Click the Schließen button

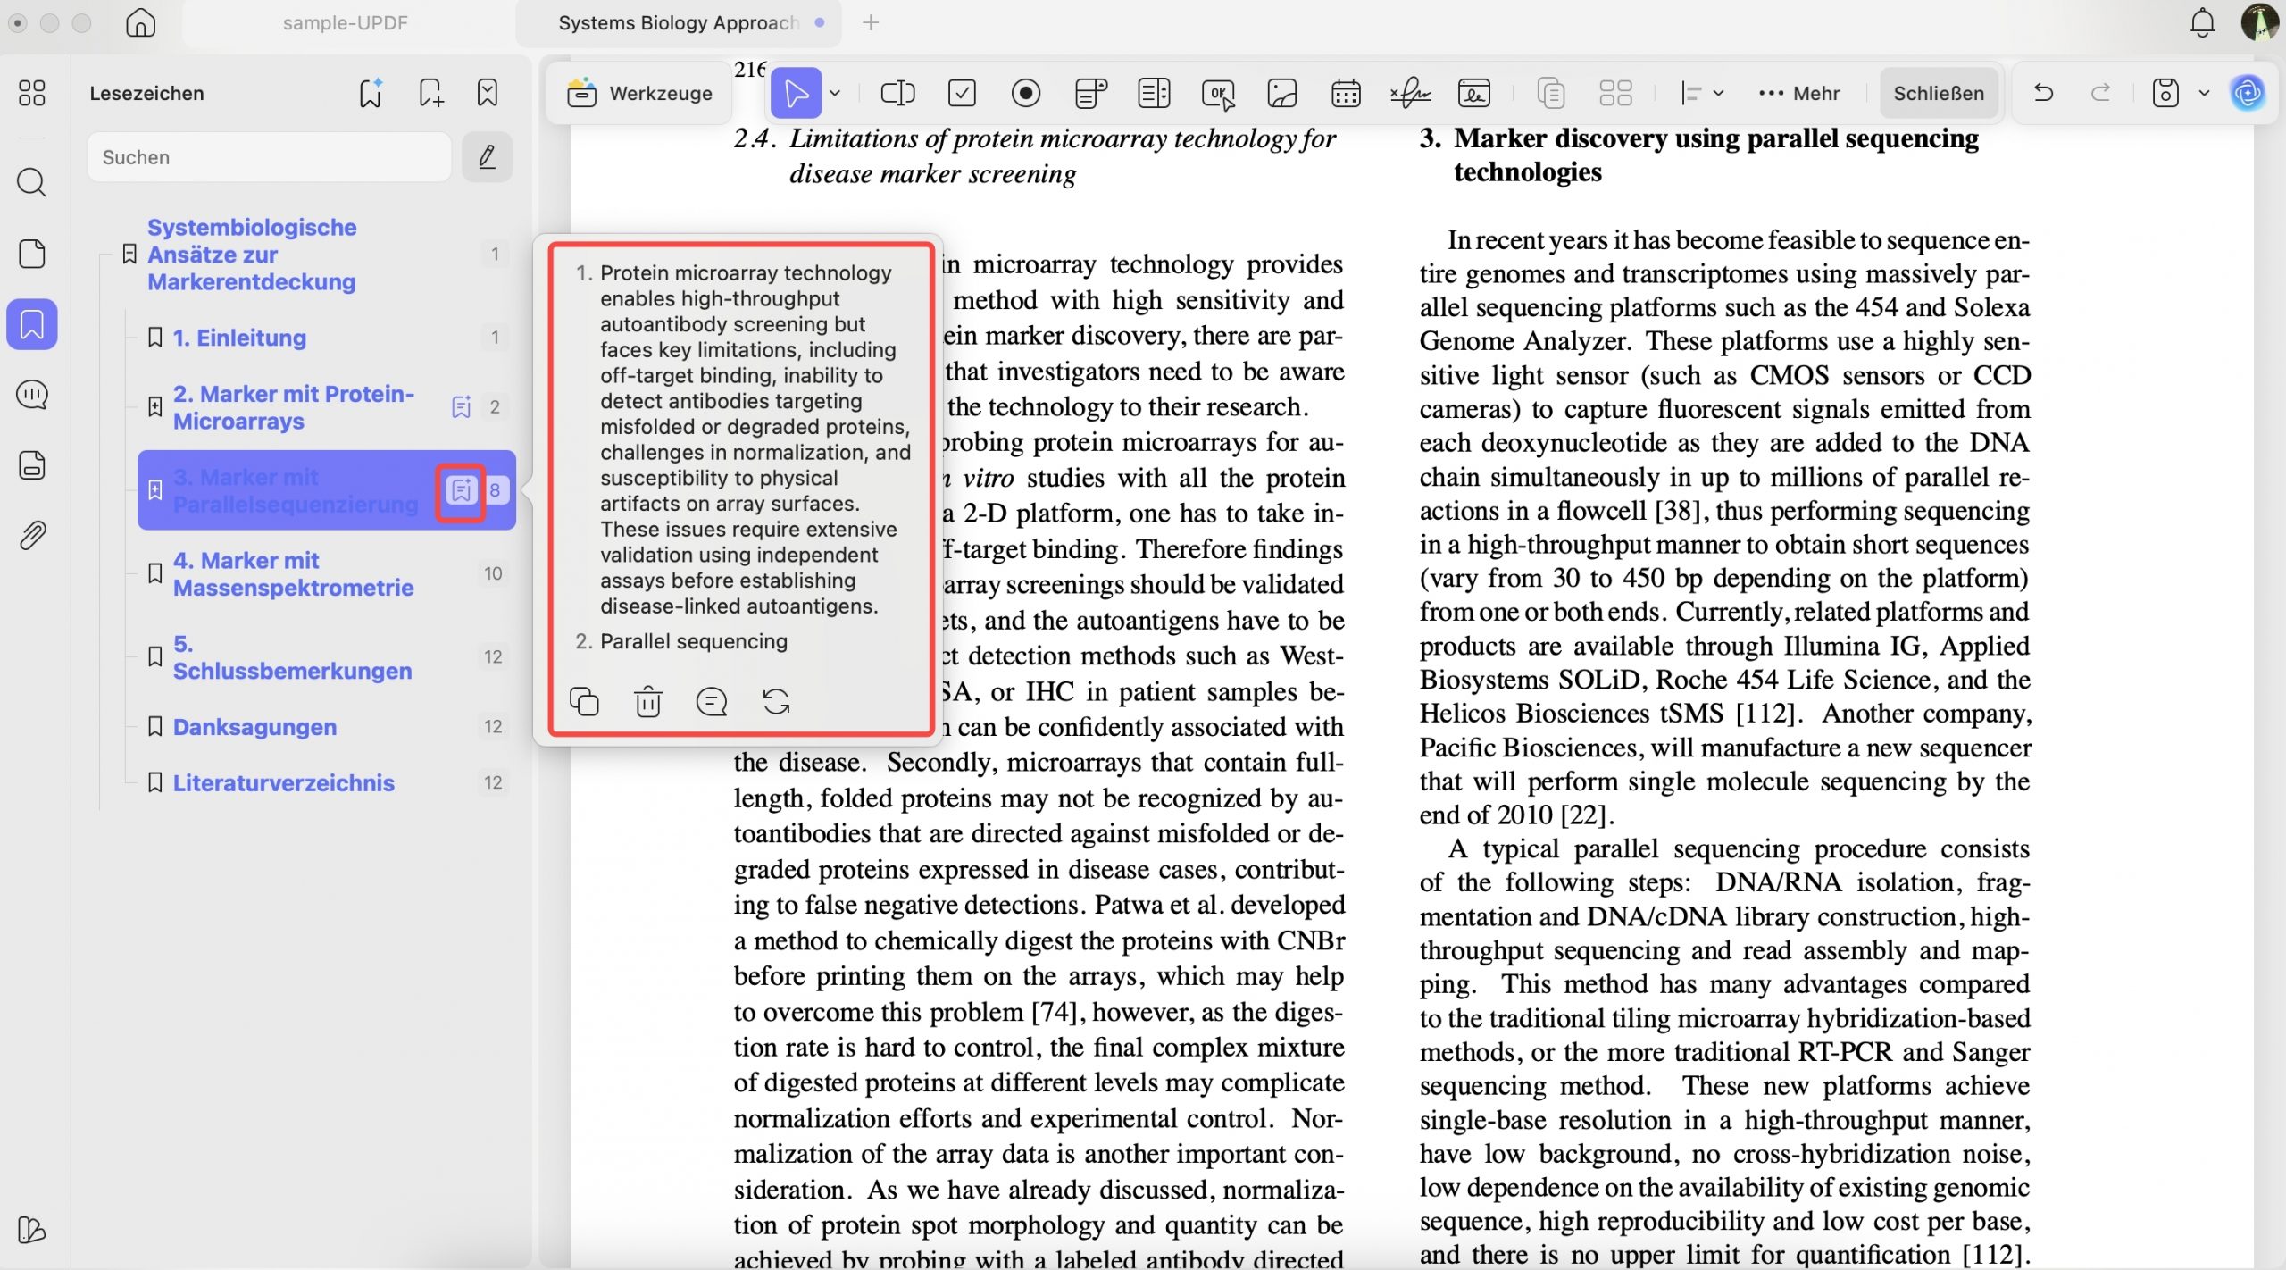pyautogui.click(x=1938, y=92)
